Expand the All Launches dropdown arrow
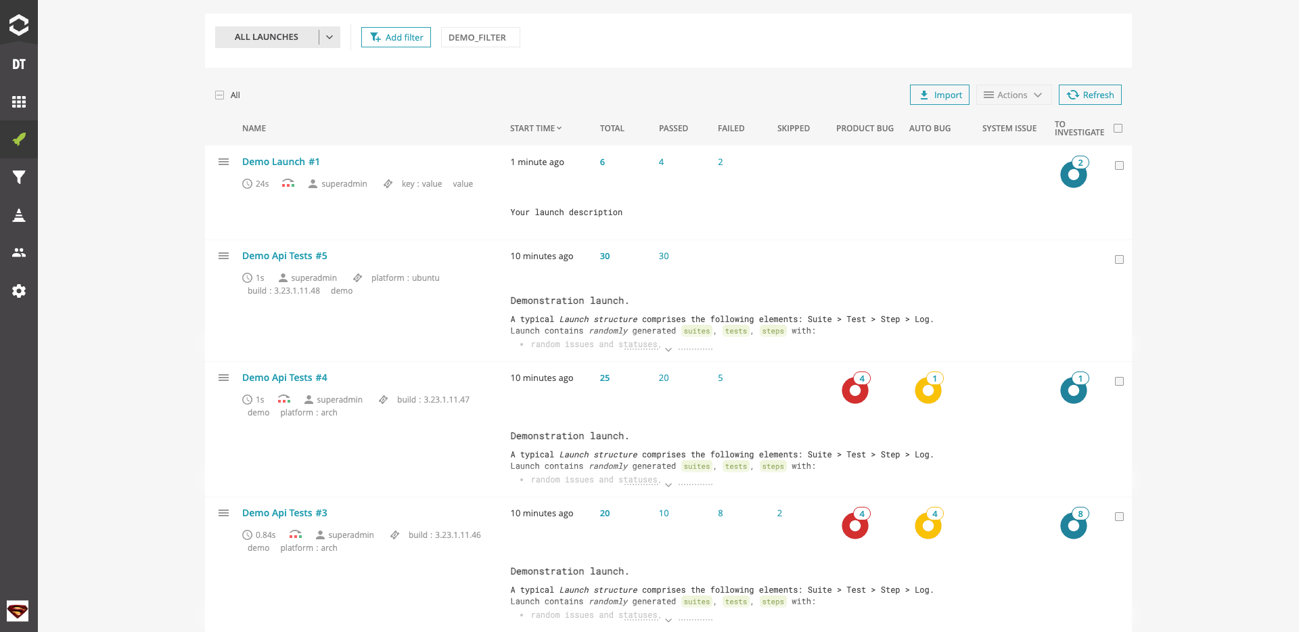Screen dimensions: 1299x632 [329, 37]
